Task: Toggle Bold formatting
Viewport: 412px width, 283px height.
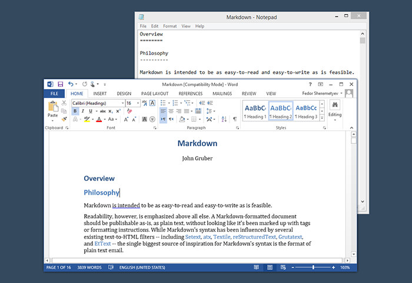Action: click(75, 111)
